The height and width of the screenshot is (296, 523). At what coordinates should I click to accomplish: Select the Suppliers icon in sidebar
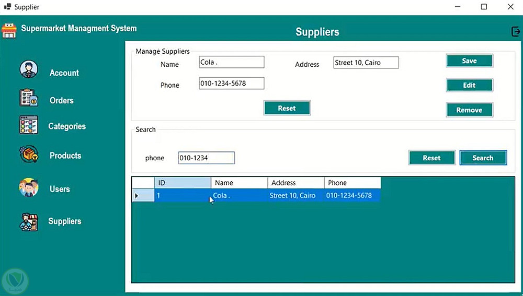(29, 222)
